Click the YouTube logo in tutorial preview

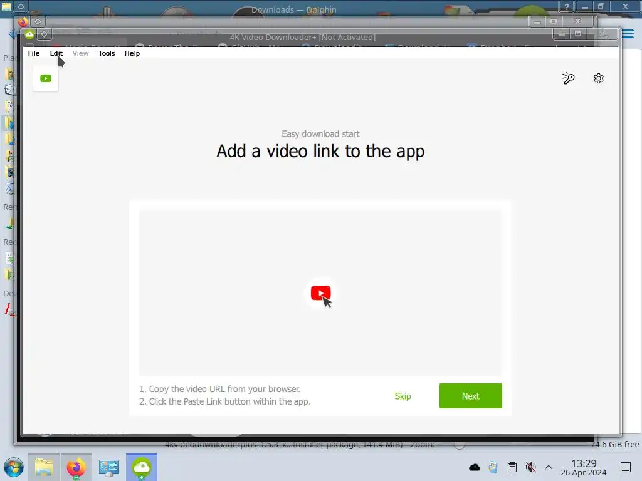[x=320, y=293]
